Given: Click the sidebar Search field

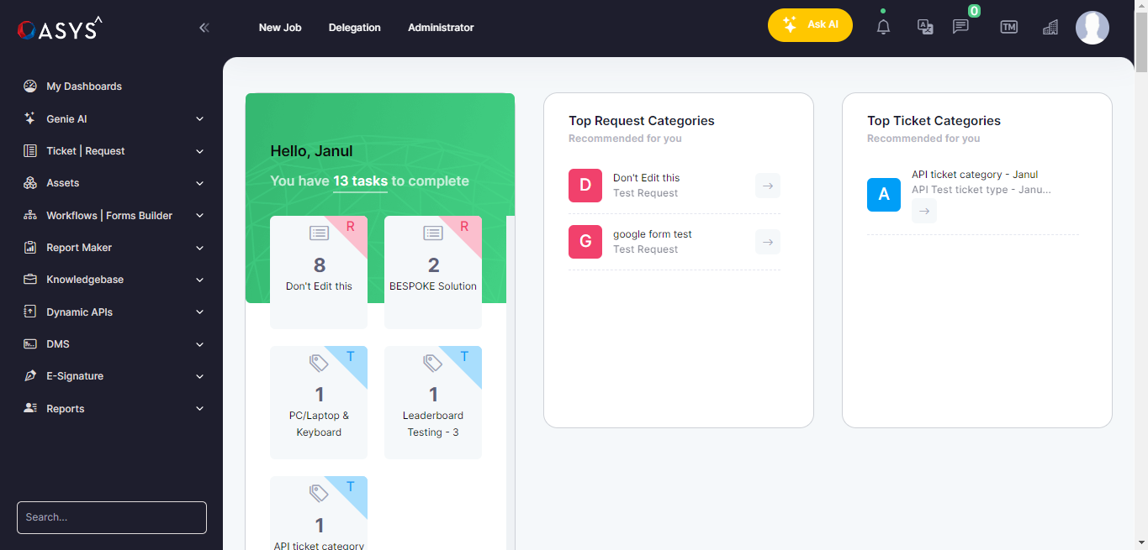Looking at the screenshot, I should pyautogui.click(x=112, y=517).
